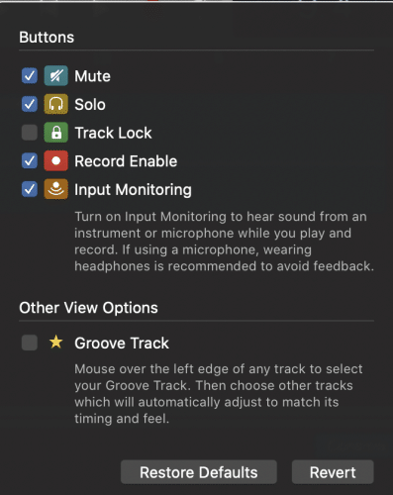This screenshot has height=495, width=393.
Task: Toggle the Record Enable checkbox
Action: click(30, 161)
